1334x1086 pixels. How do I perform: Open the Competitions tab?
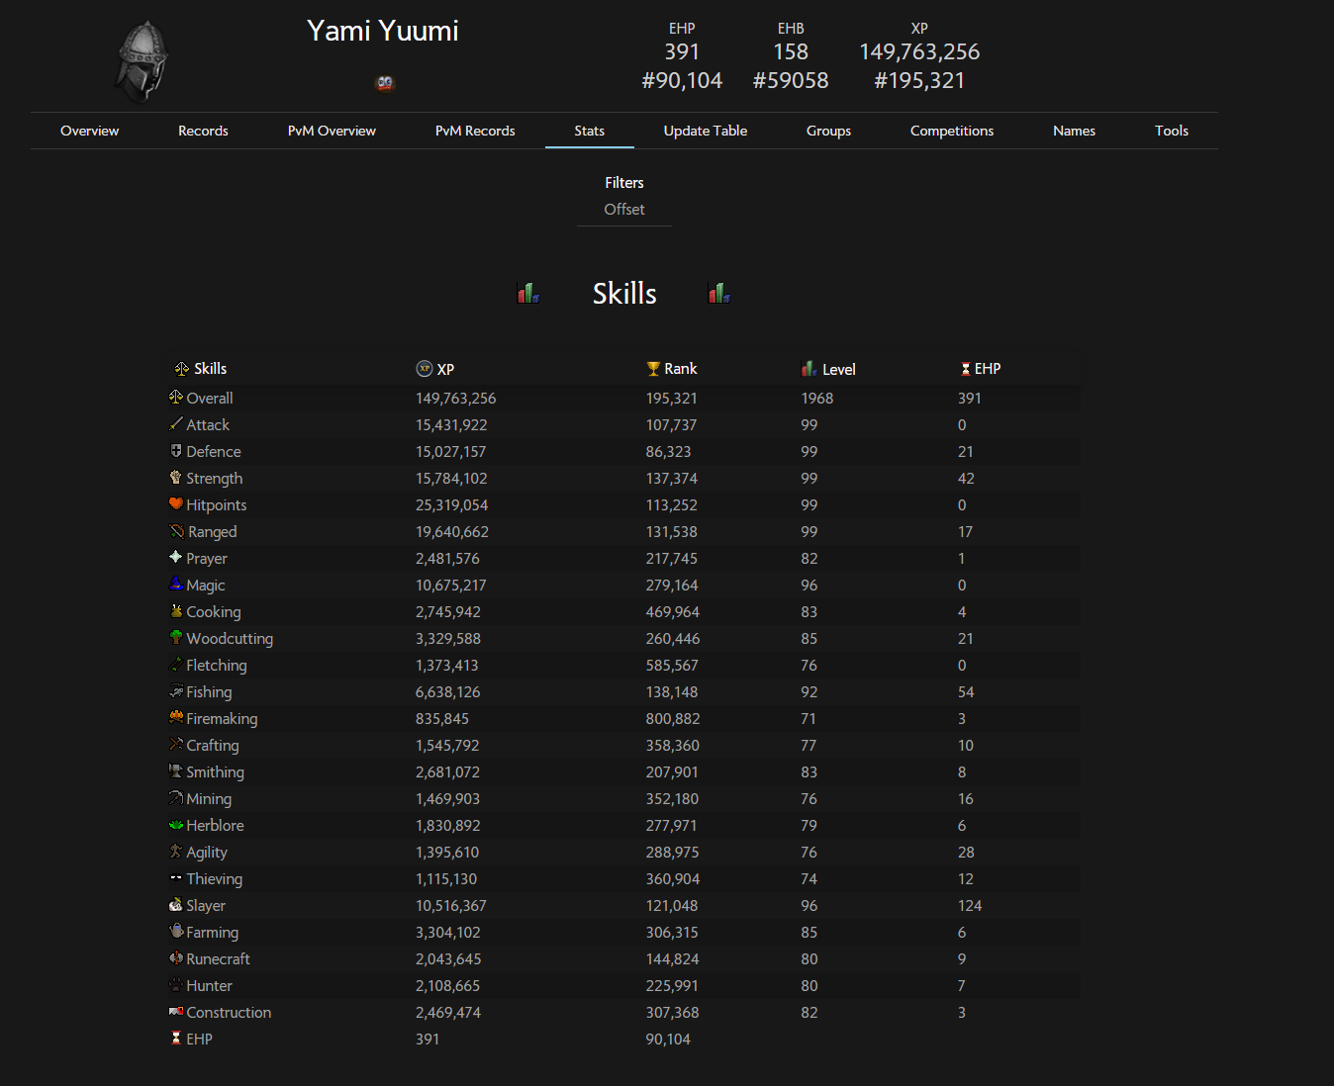point(951,131)
